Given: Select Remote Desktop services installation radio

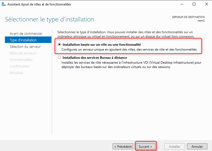Looking at the screenshot, I should tap(59, 58).
